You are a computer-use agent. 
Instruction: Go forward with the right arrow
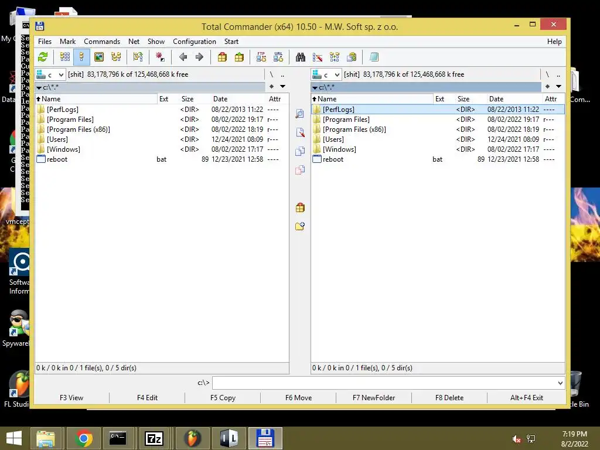tap(199, 57)
